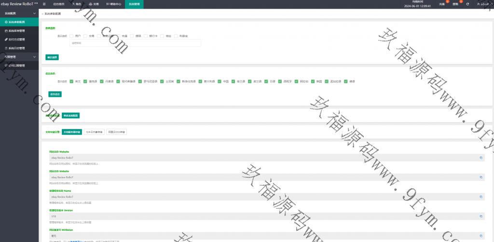Toggle the sidebar hamburger menu icon
The image size is (494, 242).
pyautogui.click(x=44, y=4)
